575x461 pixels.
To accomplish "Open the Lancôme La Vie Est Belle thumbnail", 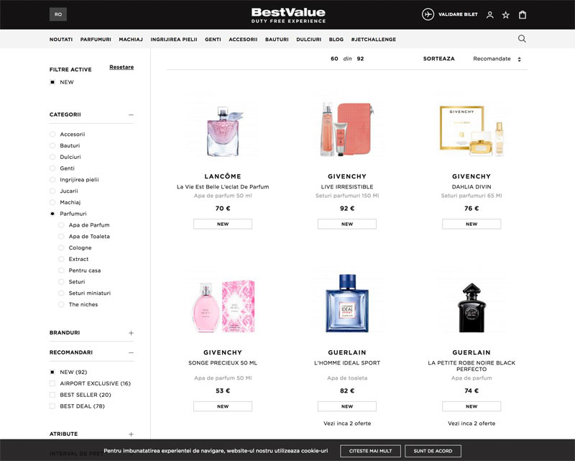I will [223, 129].
